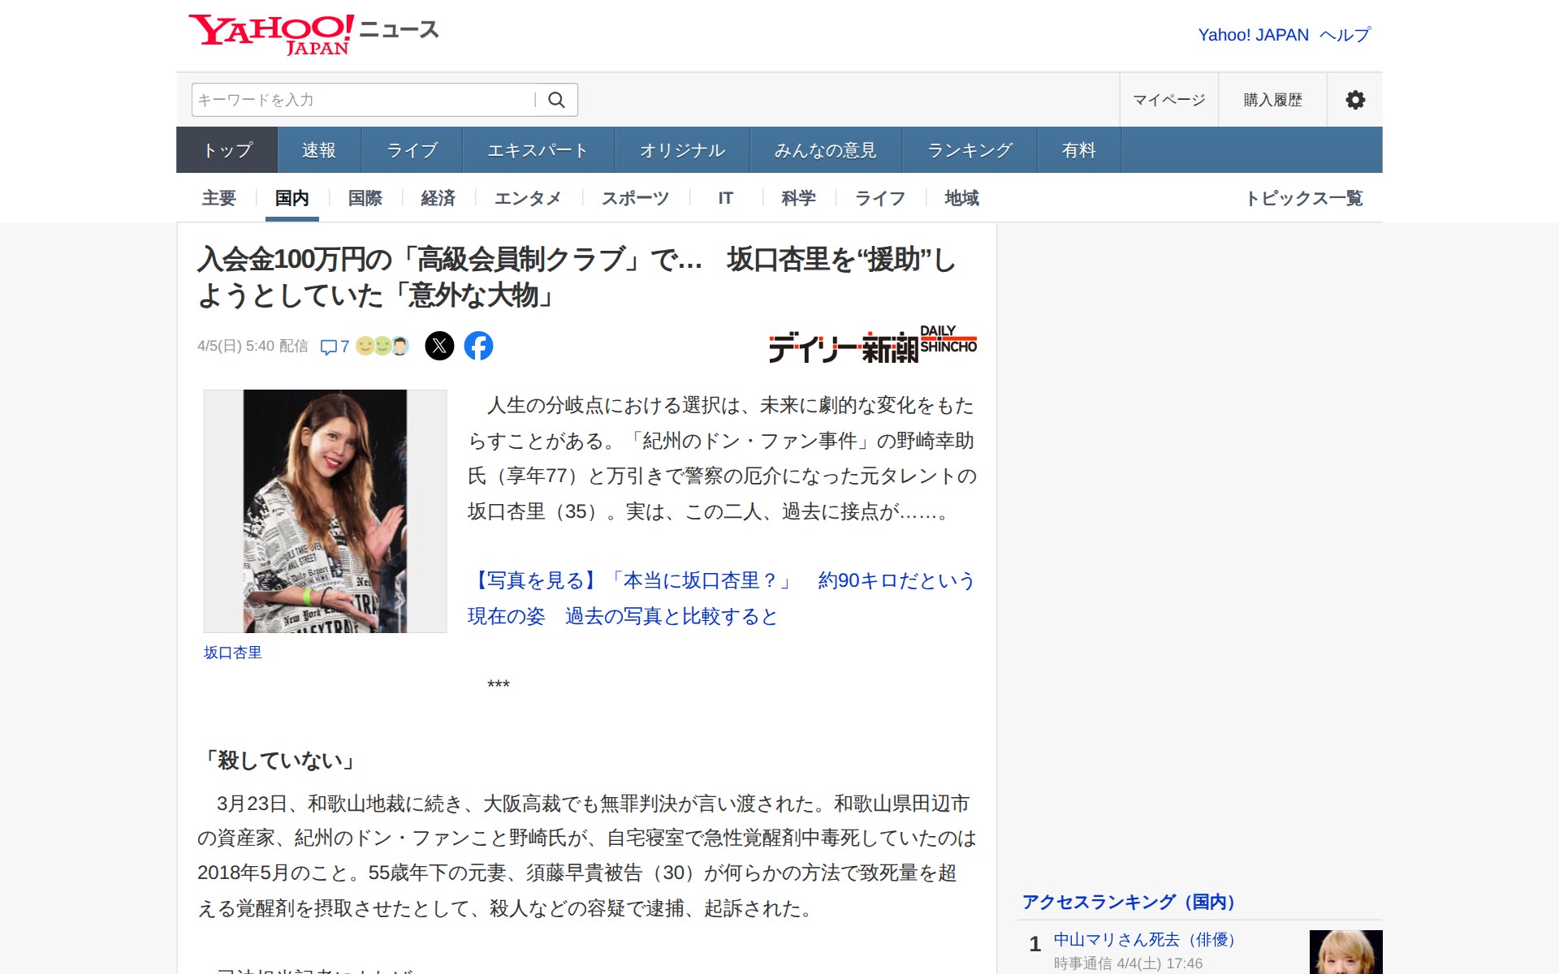Open トピックス一覧

pyautogui.click(x=1306, y=197)
